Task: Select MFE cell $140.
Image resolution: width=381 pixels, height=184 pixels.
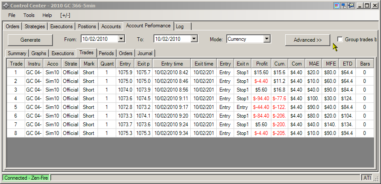Action: tap(331, 125)
